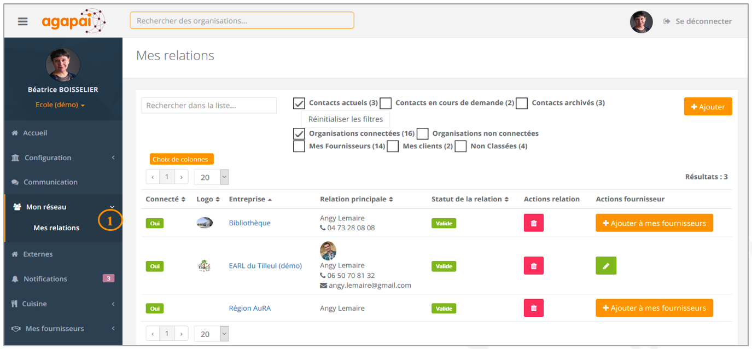Expand the Cuisine sidebar menu

point(63,304)
